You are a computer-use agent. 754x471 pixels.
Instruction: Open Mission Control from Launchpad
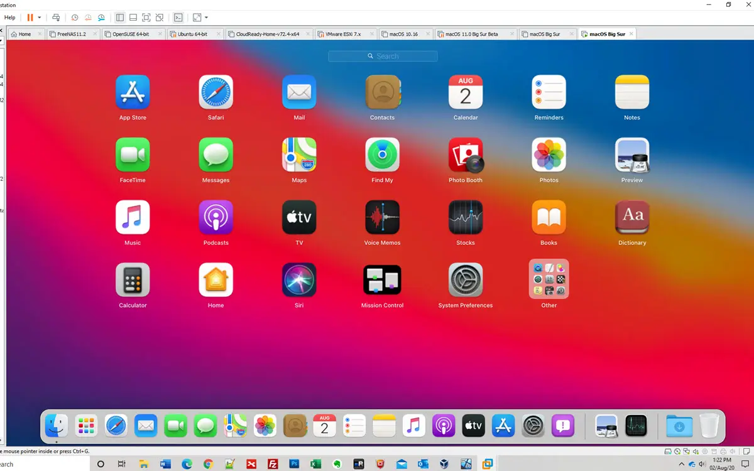click(x=383, y=280)
